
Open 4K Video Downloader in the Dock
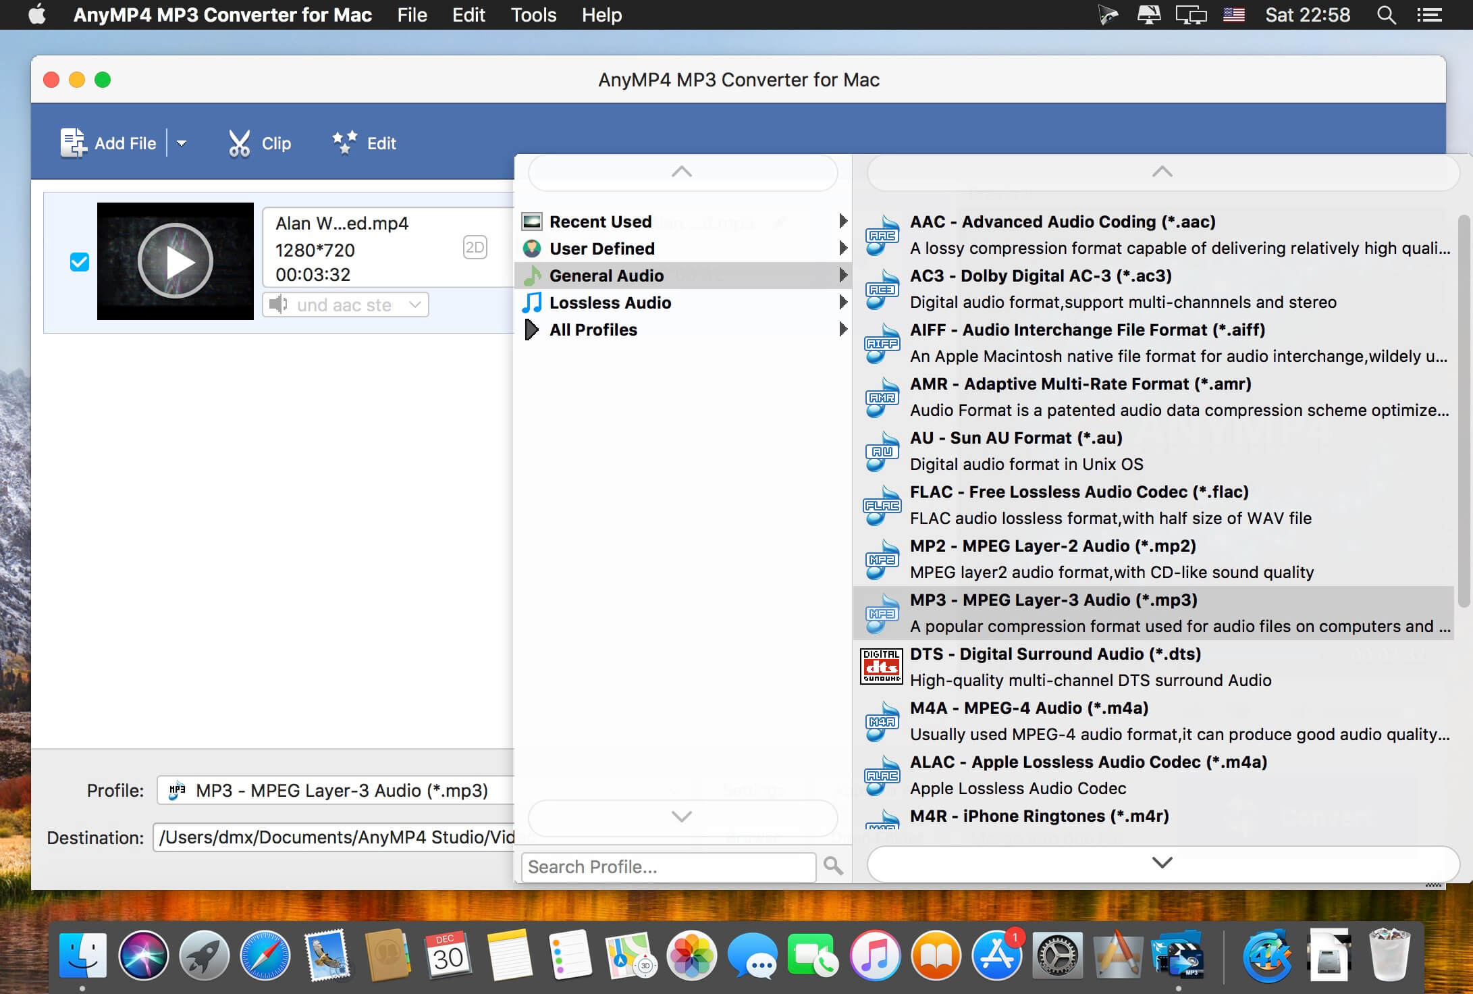pyautogui.click(x=1267, y=955)
